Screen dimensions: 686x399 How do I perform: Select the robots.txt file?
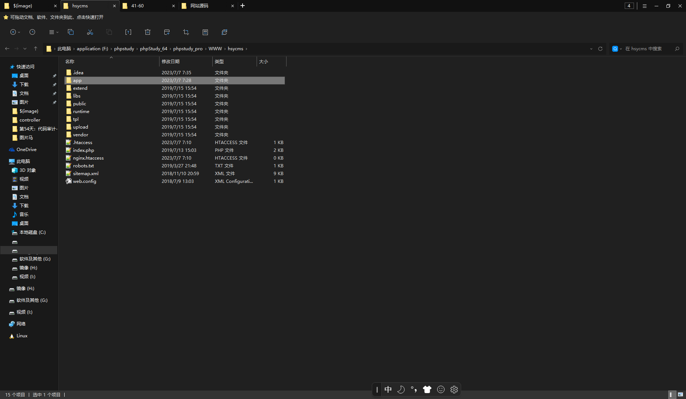coord(175,166)
